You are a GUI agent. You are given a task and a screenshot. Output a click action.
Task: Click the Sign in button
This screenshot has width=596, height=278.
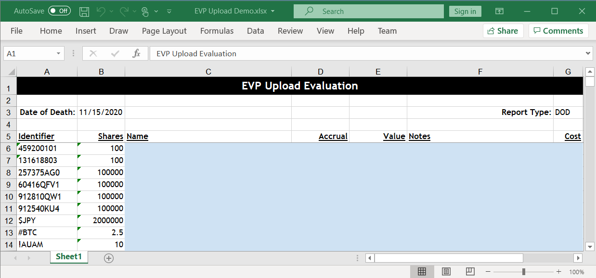click(x=465, y=11)
